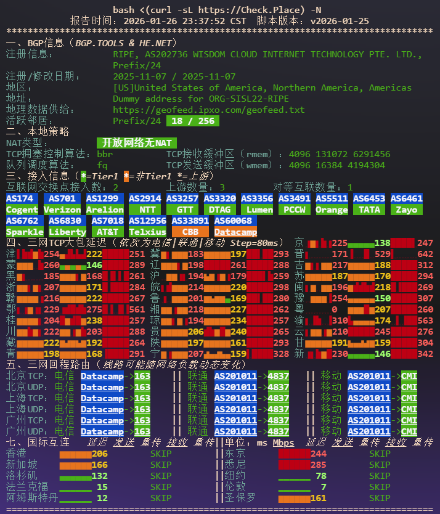Click Datacamp in 北京TCP 电信 route
The width and height of the screenshot is (440, 514).
click(x=102, y=376)
